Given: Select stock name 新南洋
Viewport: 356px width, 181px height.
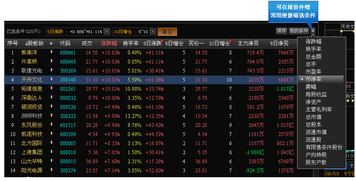Looking at the screenshot, I should coord(29,53).
